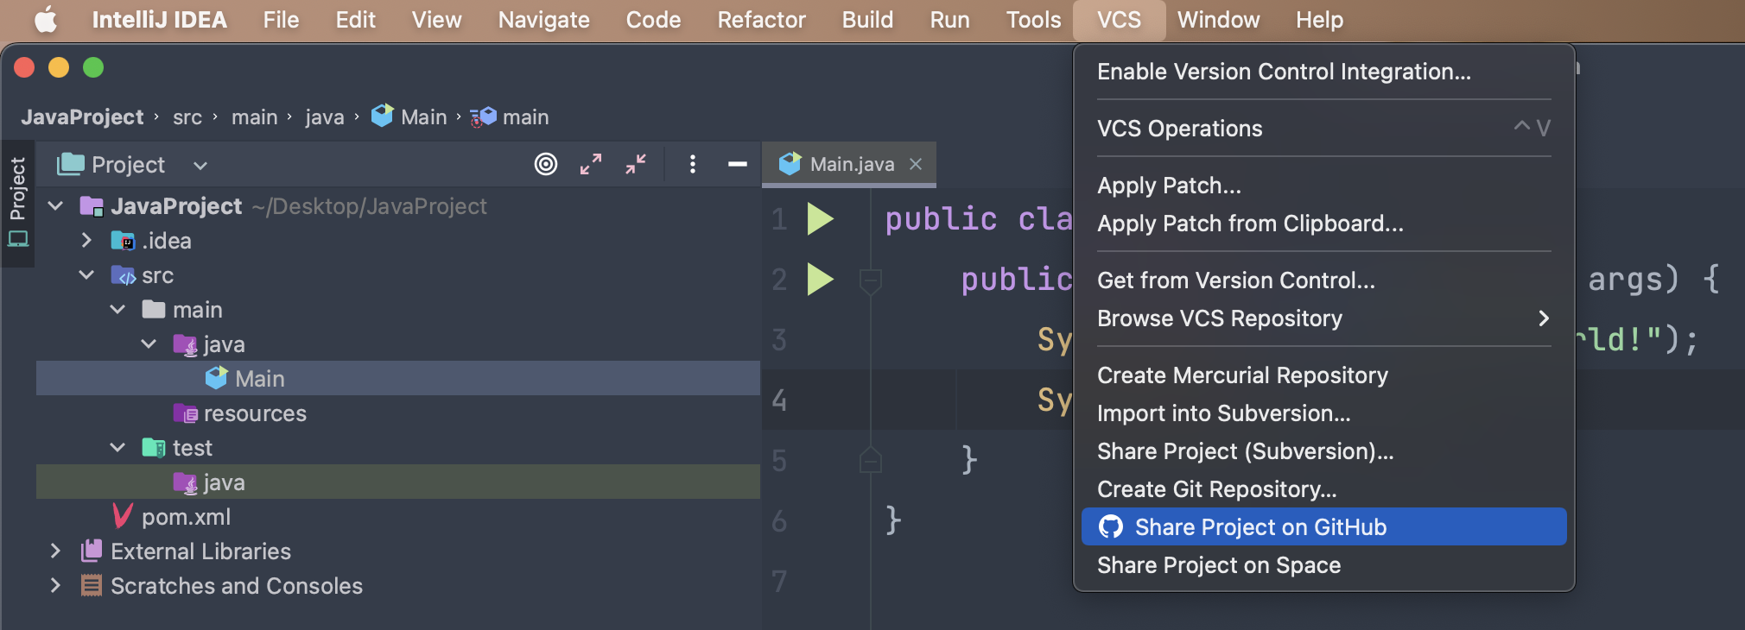Collapse the java folder under main
Screen dimensions: 1745x630
[149, 343]
